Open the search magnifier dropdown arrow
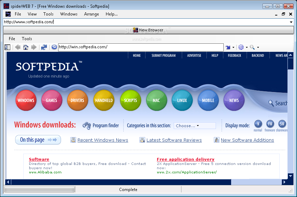 (258, 47)
